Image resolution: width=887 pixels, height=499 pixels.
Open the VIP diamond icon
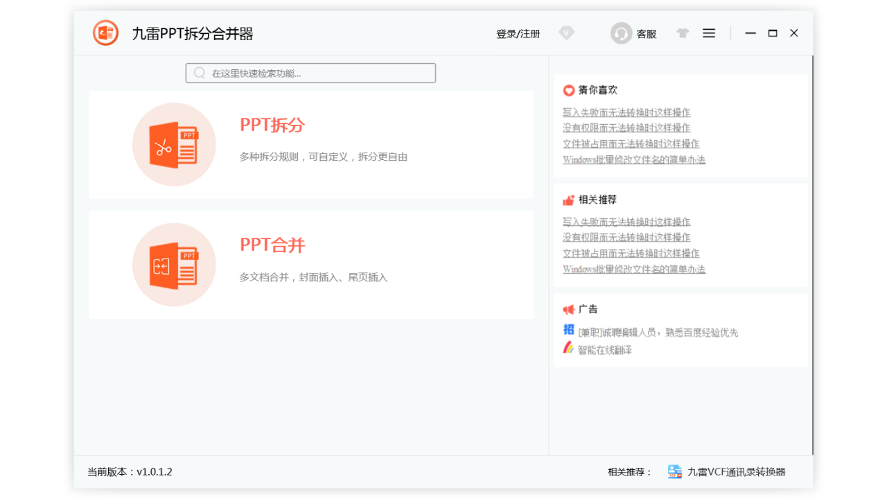coord(567,33)
